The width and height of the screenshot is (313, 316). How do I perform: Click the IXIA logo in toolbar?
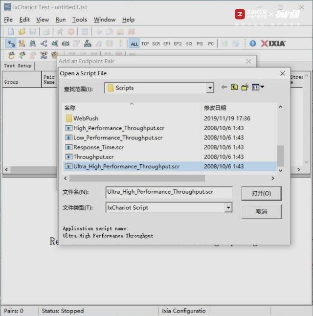(x=273, y=44)
